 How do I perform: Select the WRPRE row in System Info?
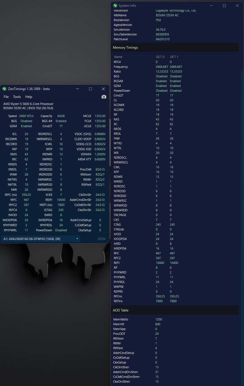175,287
